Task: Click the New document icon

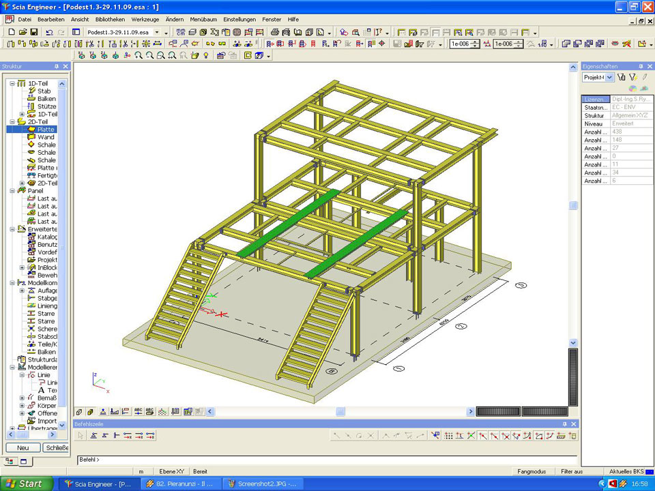Action: coord(12,32)
